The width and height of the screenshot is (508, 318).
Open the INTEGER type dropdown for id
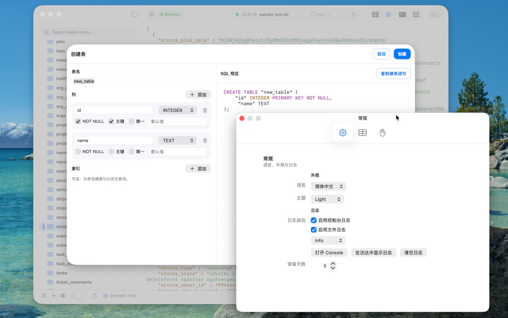pos(178,110)
